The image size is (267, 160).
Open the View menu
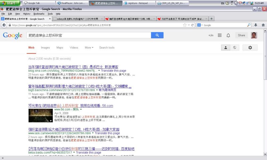[x=18, y=14]
